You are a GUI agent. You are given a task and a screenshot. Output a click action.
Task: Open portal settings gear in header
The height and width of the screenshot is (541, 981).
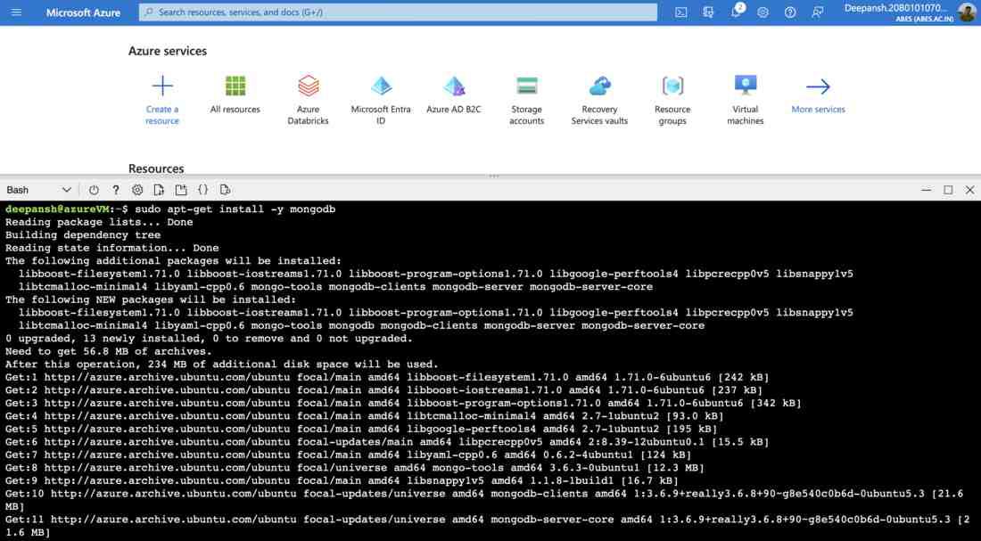[x=763, y=12]
